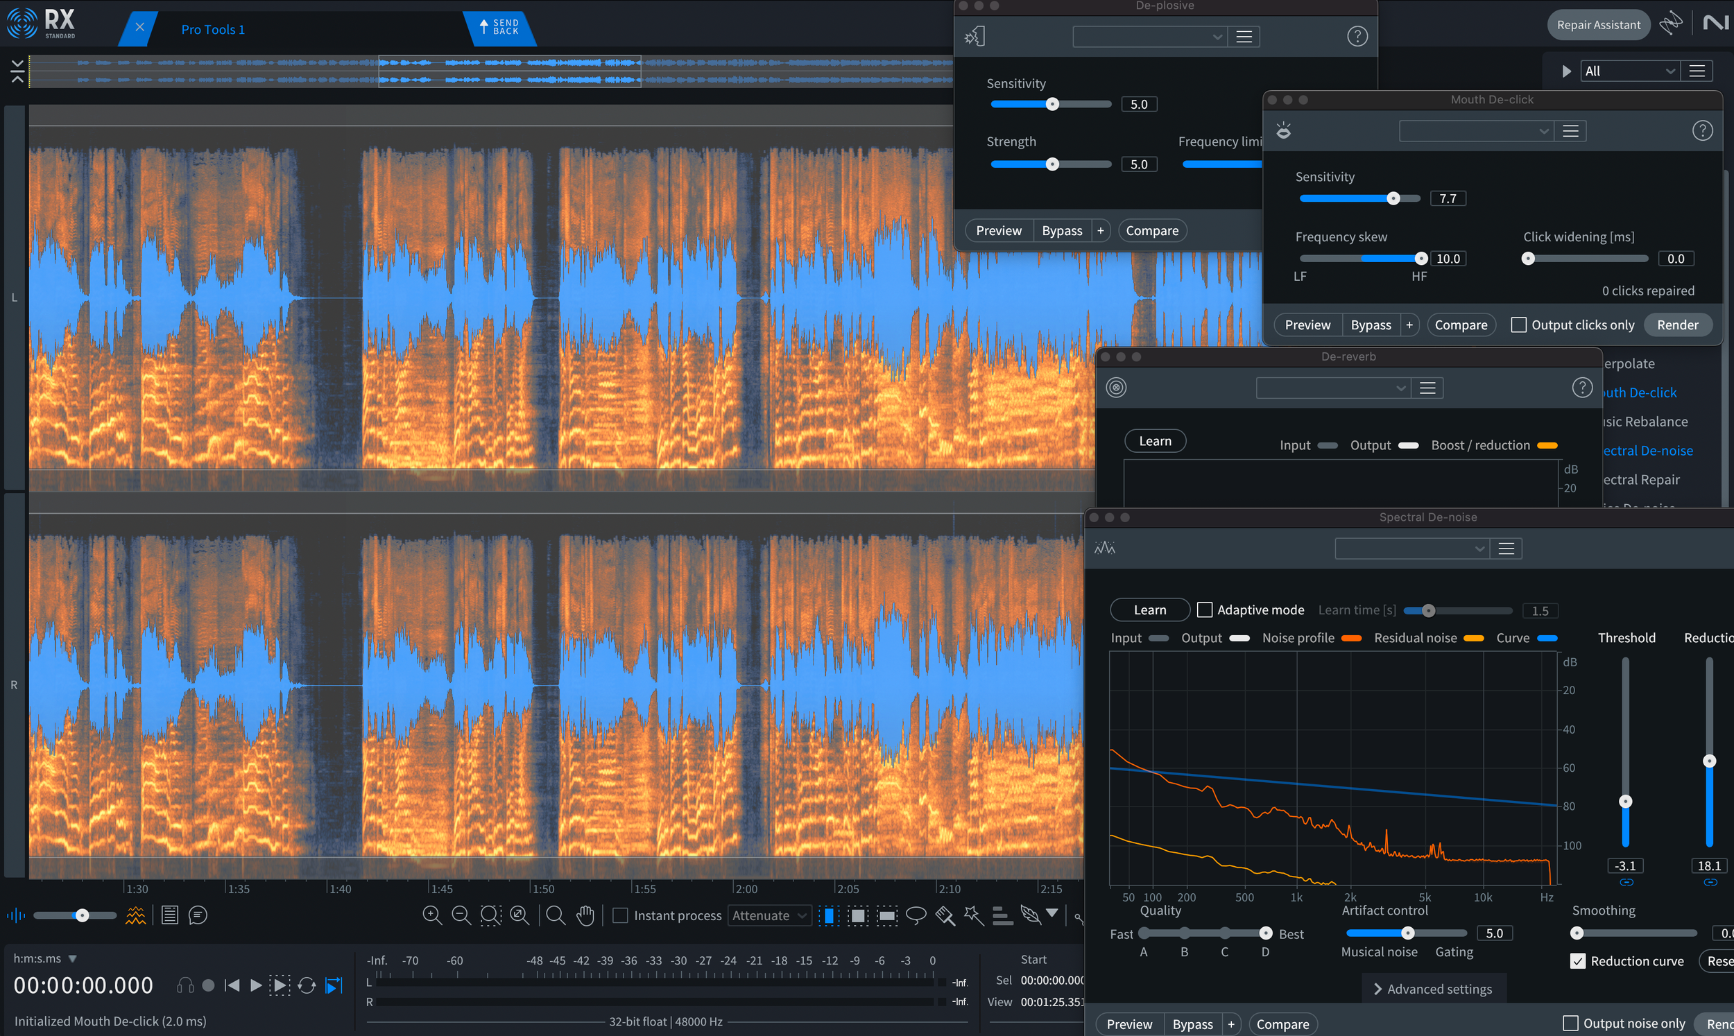
Task: Click Render in Mouth De-click window
Action: 1677,325
